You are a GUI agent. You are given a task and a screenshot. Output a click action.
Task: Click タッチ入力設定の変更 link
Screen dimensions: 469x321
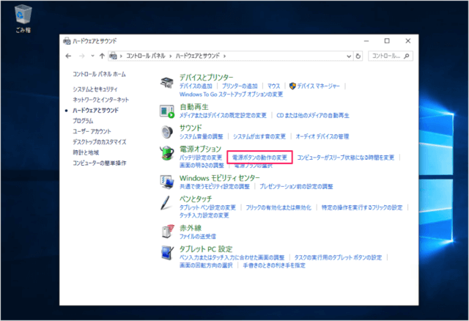tap(204, 215)
